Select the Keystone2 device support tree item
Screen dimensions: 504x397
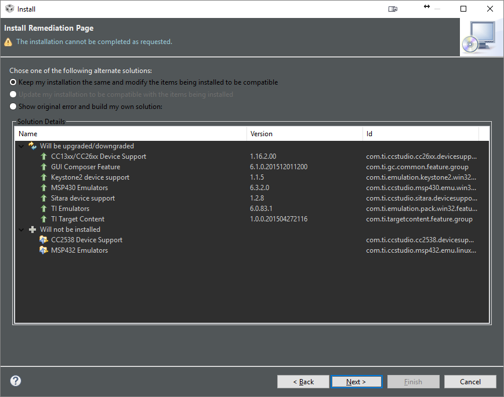click(x=89, y=177)
